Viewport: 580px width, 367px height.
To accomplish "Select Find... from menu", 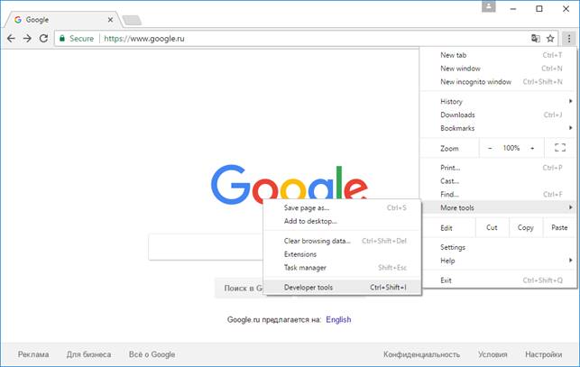I will [x=498, y=194].
